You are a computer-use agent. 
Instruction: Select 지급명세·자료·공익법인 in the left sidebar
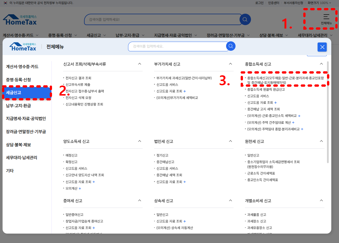[x=26, y=118]
